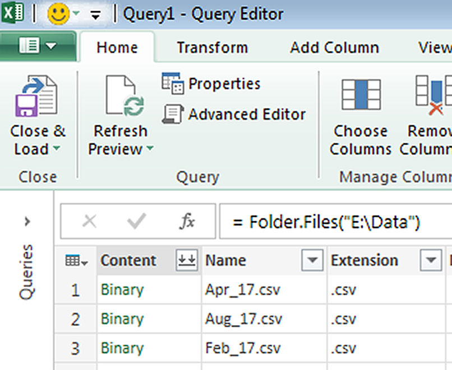Open the green File menu button
Viewport: 452px width, 370px height.
click(37, 47)
